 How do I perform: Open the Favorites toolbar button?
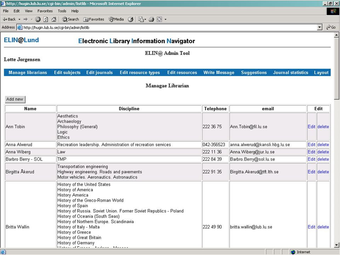pos(93,19)
